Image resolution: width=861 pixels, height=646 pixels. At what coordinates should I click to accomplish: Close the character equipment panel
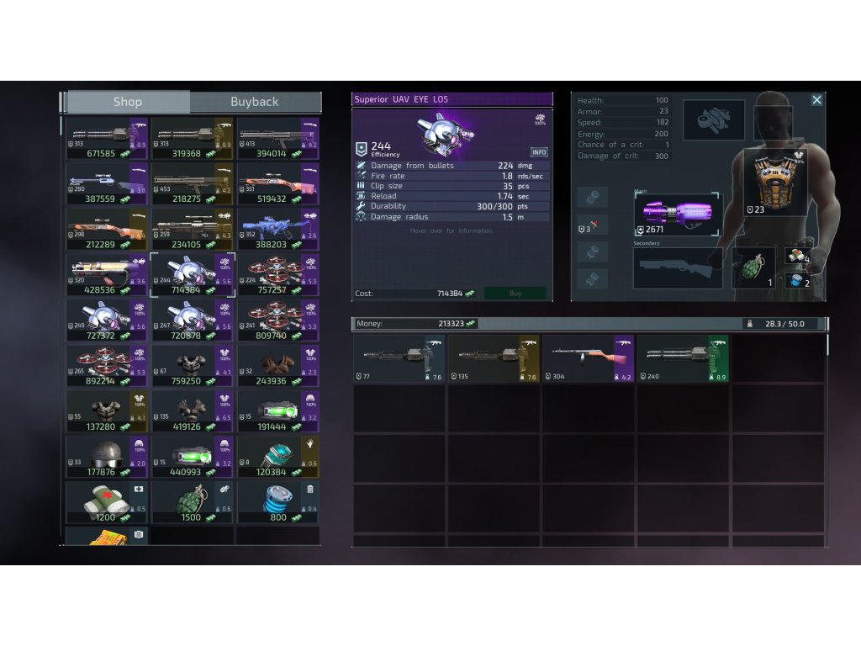pos(816,100)
